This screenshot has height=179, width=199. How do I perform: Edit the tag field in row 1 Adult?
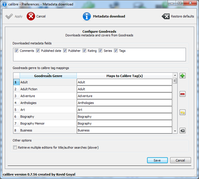124,82
